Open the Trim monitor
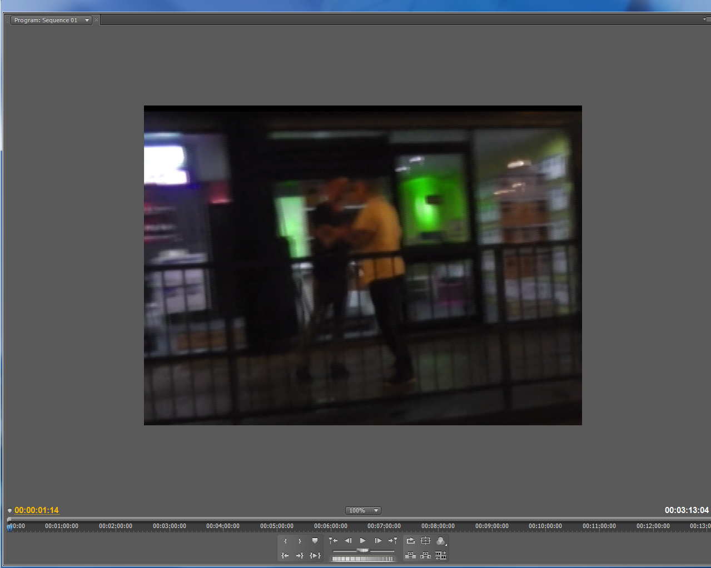Image resolution: width=711 pixels, height=568 pixels. click(x=441, y=555)
